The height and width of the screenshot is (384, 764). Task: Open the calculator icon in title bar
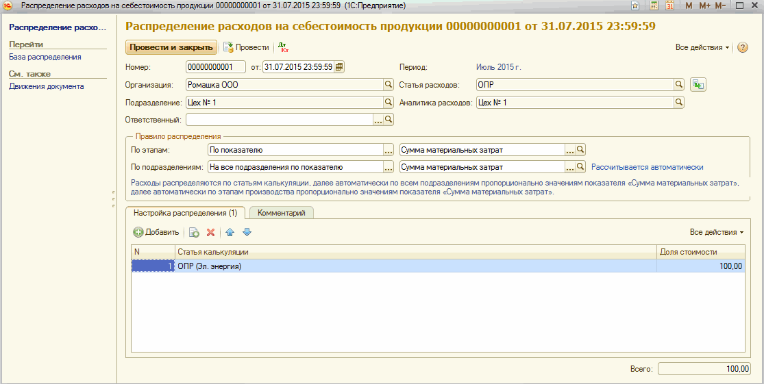point(655,5)
